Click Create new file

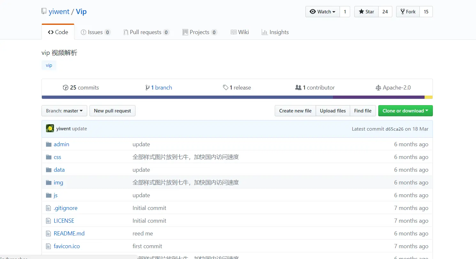pyautogui.click(x=295, y=111)
